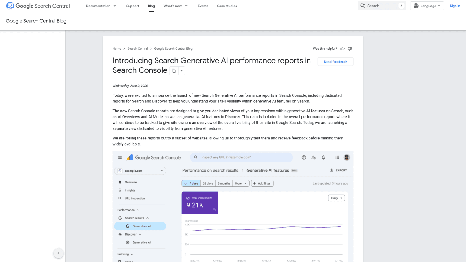Click the user profile avatar
Screen dimensions: 466x262
[347, 157]
